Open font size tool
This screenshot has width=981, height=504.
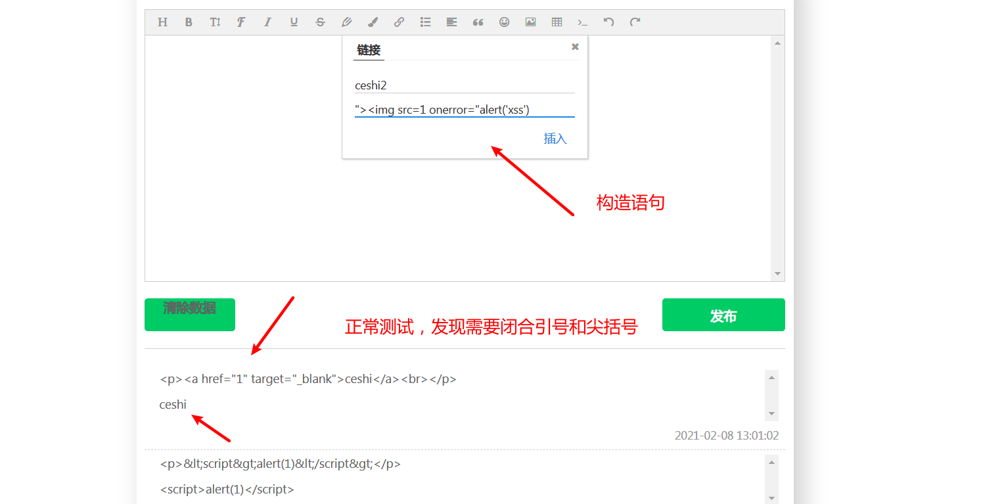[x=215, y=22]
